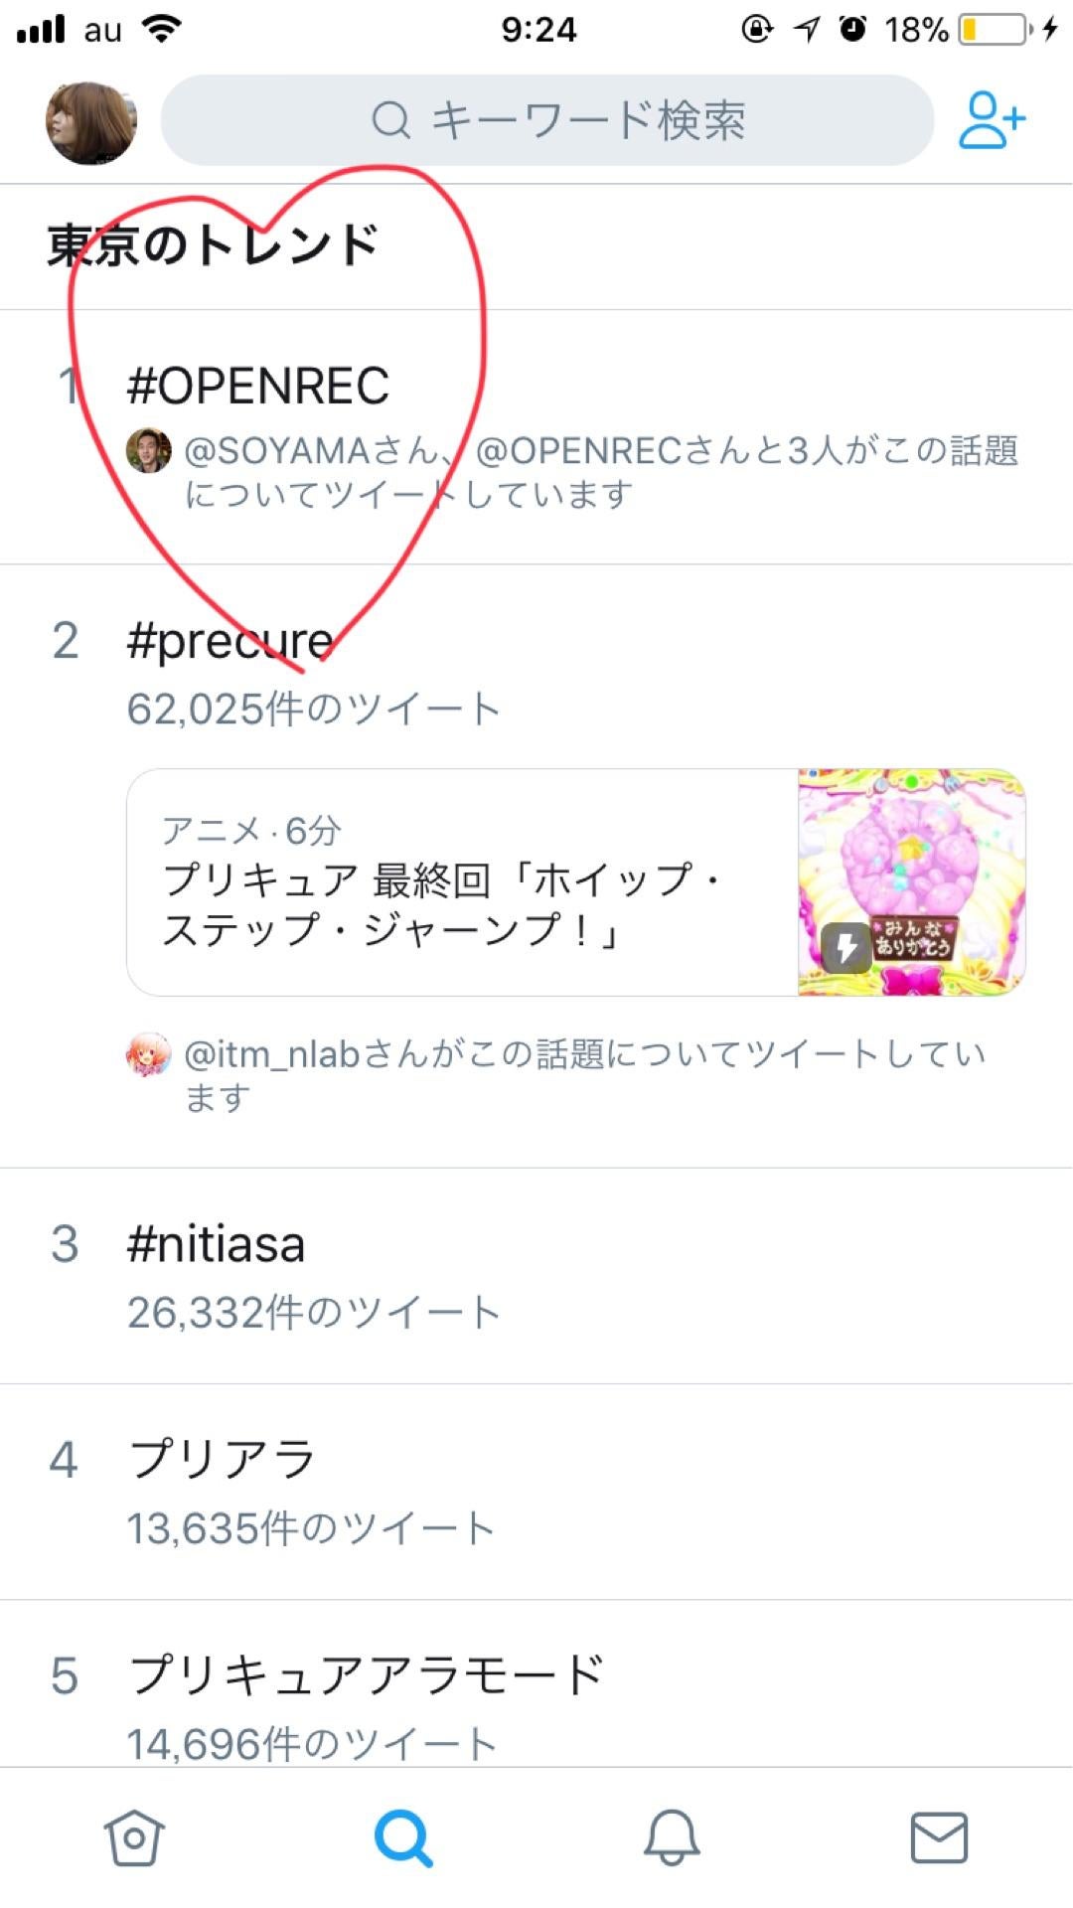Open the profile avatar menu
The width and height of the screenshot is (1073, 1908).
[x=90, y=122]
